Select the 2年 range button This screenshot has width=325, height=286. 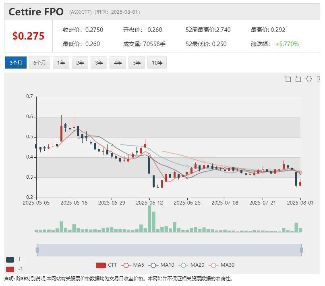80,63
